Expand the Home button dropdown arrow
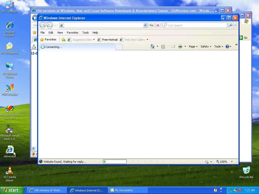The height and width of the screenshot is (194, 259). coord(157,46)
